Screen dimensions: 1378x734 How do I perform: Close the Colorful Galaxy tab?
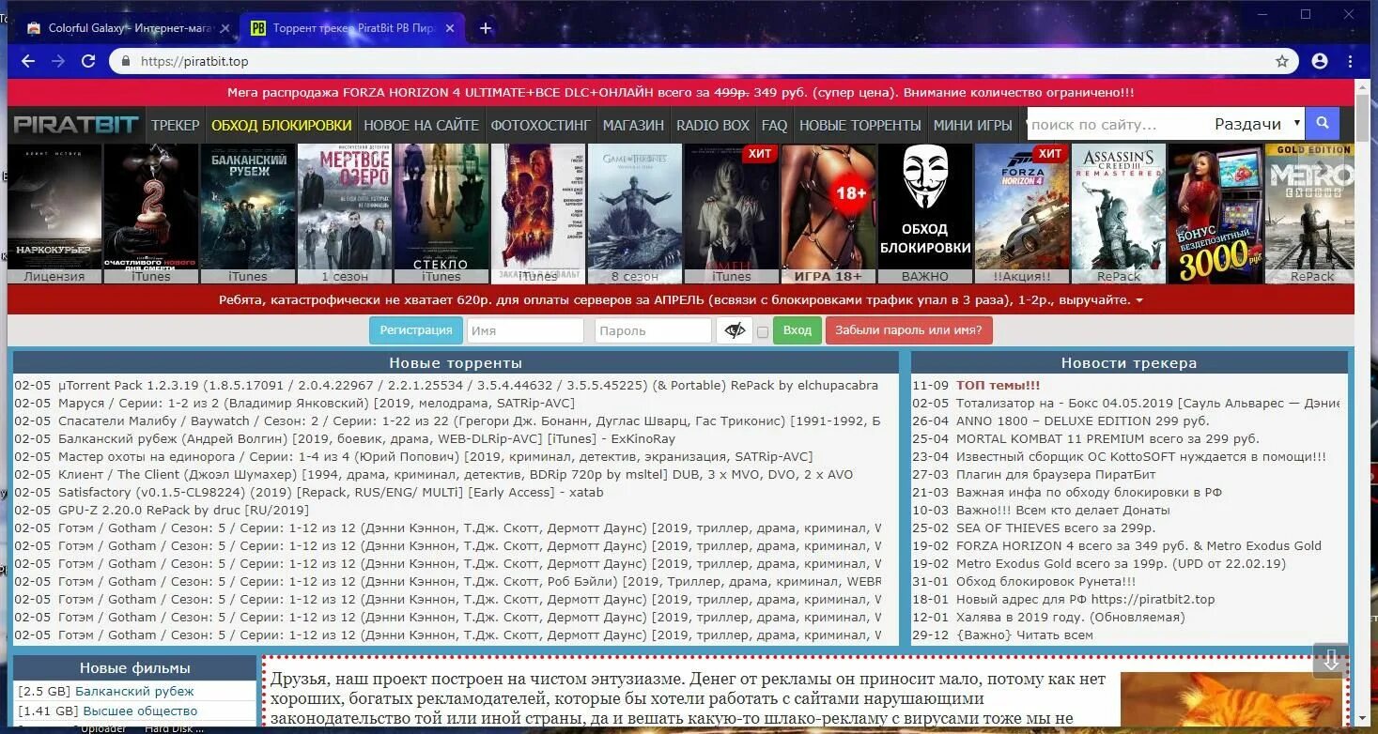coord(225,28)
